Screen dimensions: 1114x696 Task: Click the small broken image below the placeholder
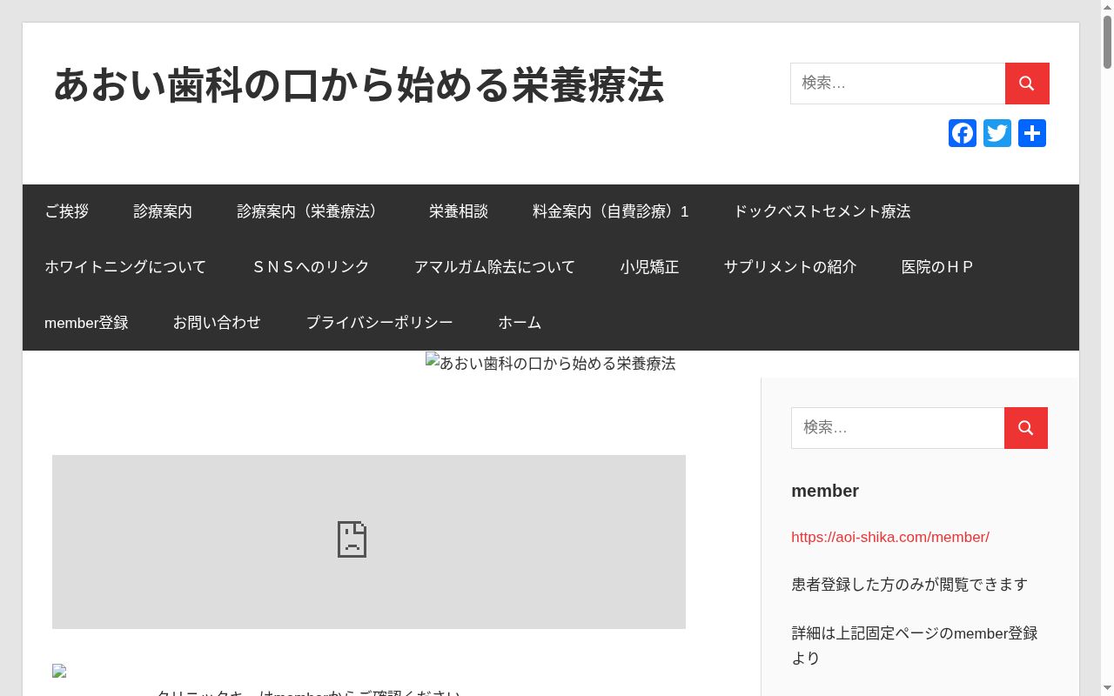(59, 671)
